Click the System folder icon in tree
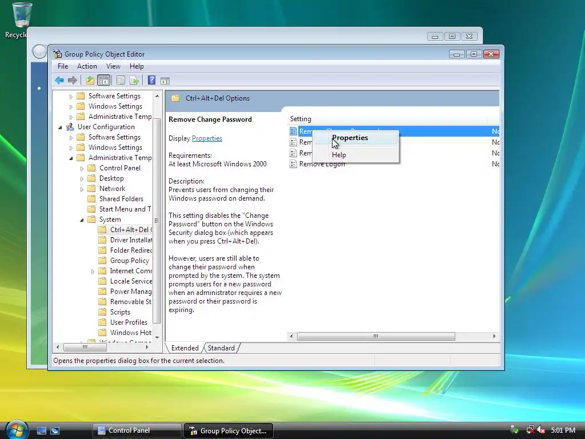Screen dimensions: 585x439 click(91, 219)
